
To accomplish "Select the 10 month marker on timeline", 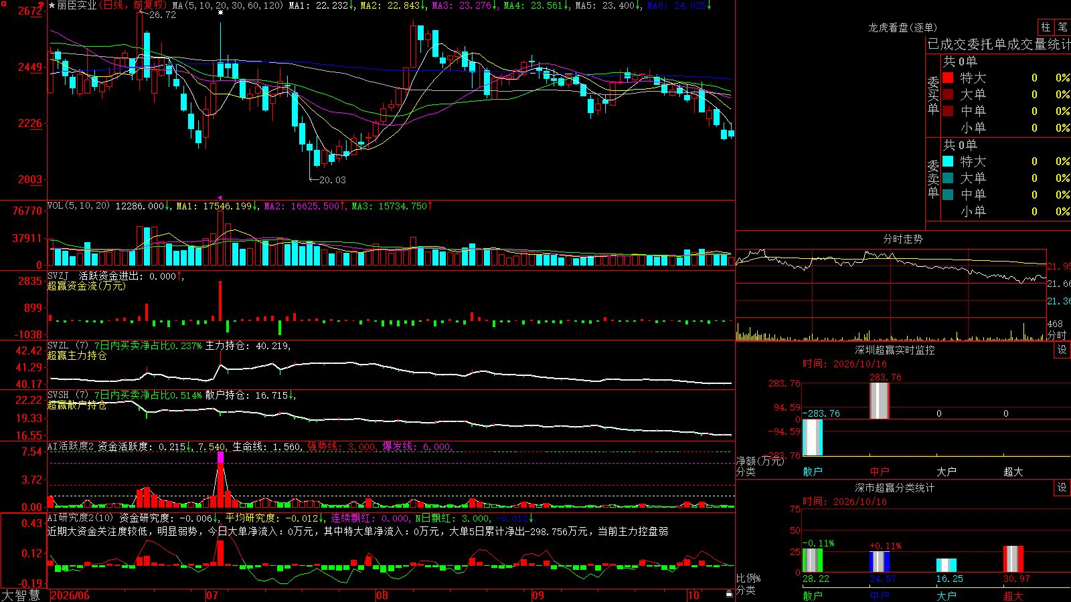I will pyautogui.click(x=693, y=595).
